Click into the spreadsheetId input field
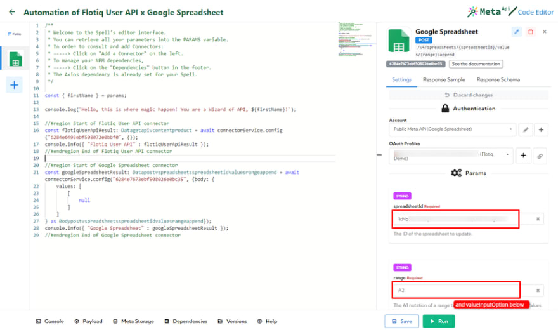 click(455, 219)
